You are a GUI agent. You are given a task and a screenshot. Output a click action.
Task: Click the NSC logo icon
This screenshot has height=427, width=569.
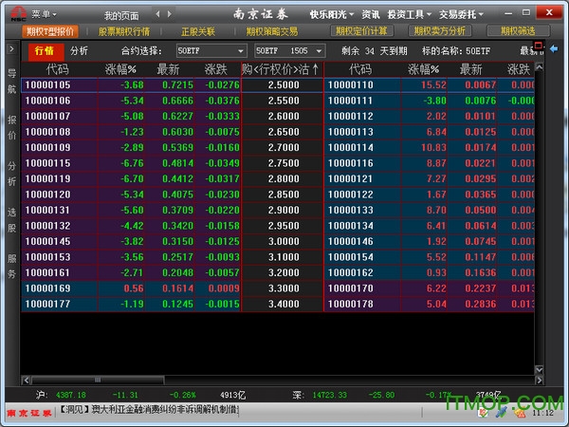(x=18, y=14)
